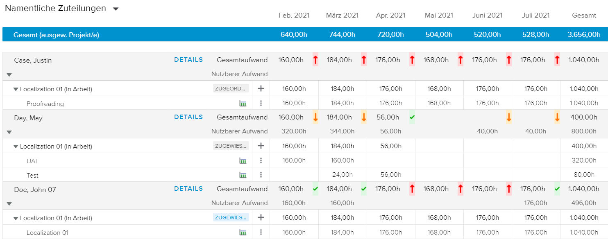The width and height of the screenshot is (608, 239).
Task: Click red overload arrow for Case, Justin Feb. 2021
Action: click(x=315, y=60)
